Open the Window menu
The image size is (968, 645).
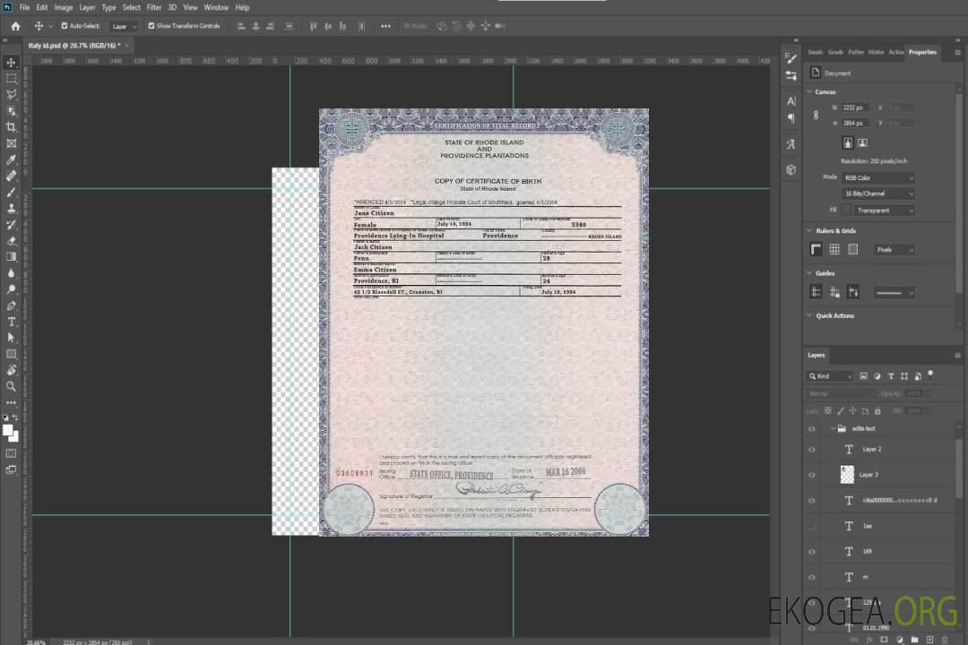click(x=216, y=7)
